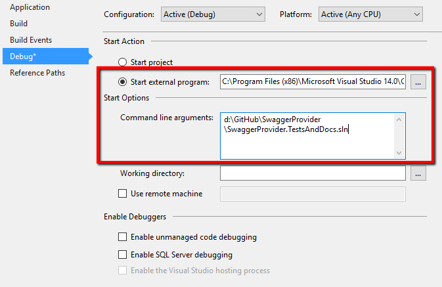Toggle Enable SQL Server debugging checkbox
Viewport: 442px width, 287px height.
coord(122,254)
